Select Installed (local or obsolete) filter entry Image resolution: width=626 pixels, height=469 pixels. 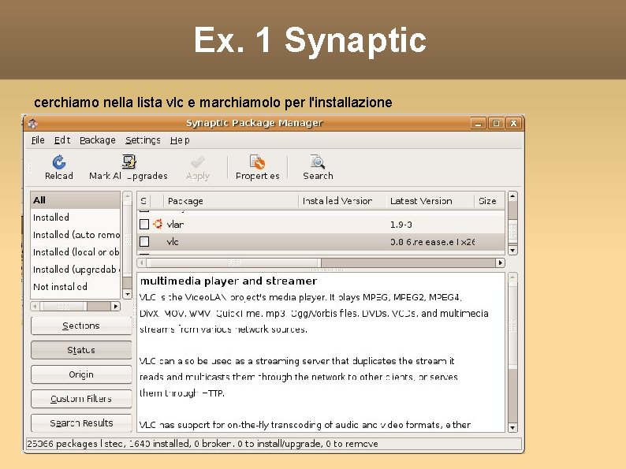click(x=76, y=252)
